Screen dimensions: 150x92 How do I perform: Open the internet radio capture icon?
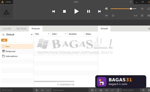pos(106,15)
